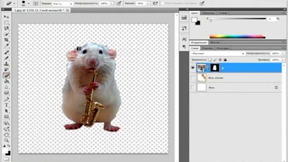Image resolution: width=288 pixels, height=162 pixels.
Task: Open the Режим eraser mode dropdown
Action: 63,4
